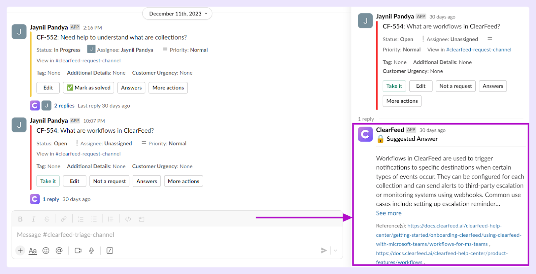The width and height of the screenshot is (536, 274).
Task: Open Answers for CF-552
Action: 131,88
